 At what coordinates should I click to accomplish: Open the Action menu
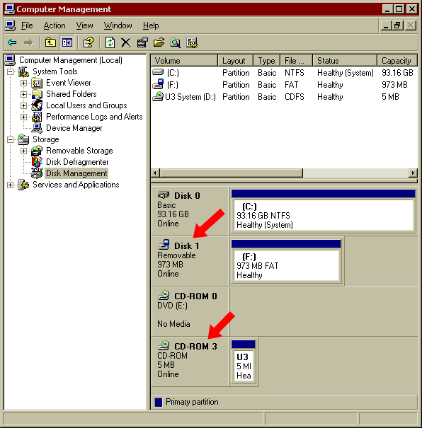coord(55,25)
